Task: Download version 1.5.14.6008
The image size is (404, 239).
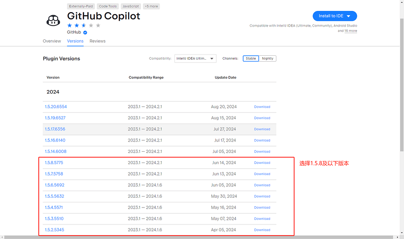Action: pyautogui.click(x=262, y=152)
